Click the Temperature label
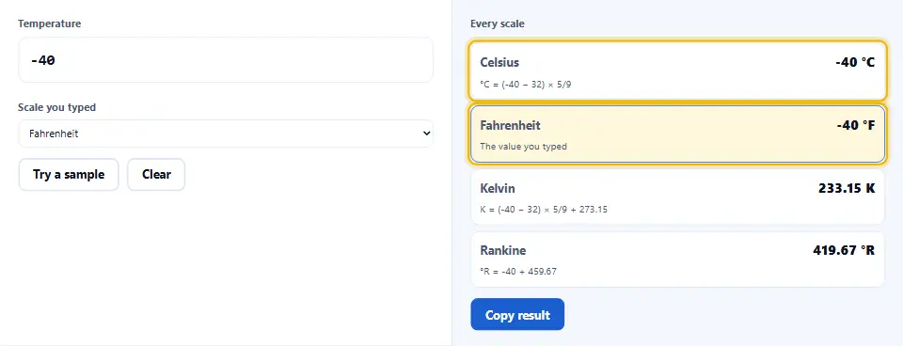Viewport: 903px width, 346px height. coord(50,24)
